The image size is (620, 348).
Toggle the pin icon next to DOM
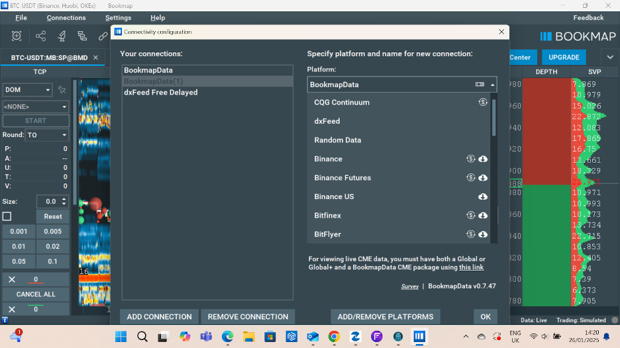(62, 90)
